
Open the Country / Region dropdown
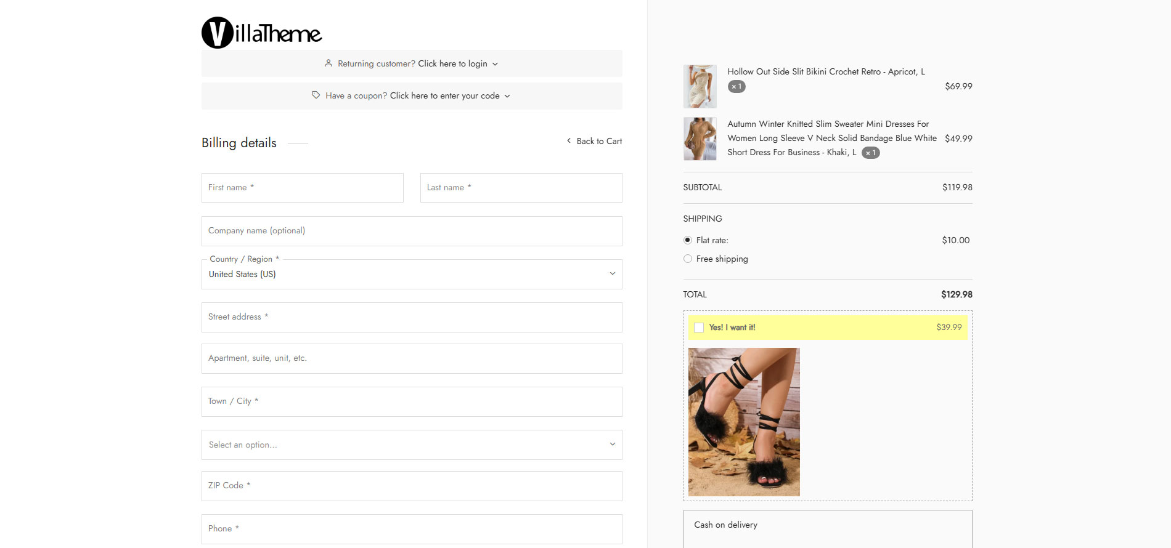pyautogui.click(x=412, y=274)
